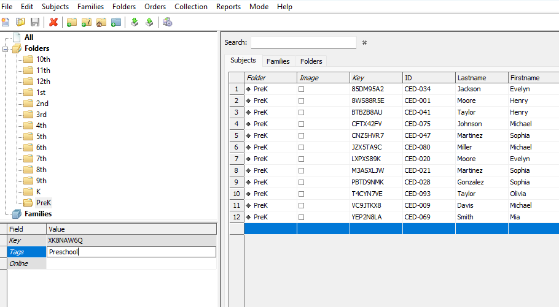Click the save floppy disk icon
Image resolution: width=559 pixels, height=307 pixels.
[35, 22]
